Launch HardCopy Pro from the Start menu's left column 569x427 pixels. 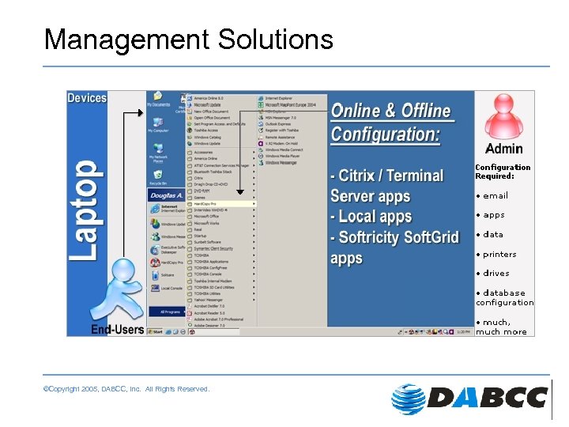(x=167, y=263)
